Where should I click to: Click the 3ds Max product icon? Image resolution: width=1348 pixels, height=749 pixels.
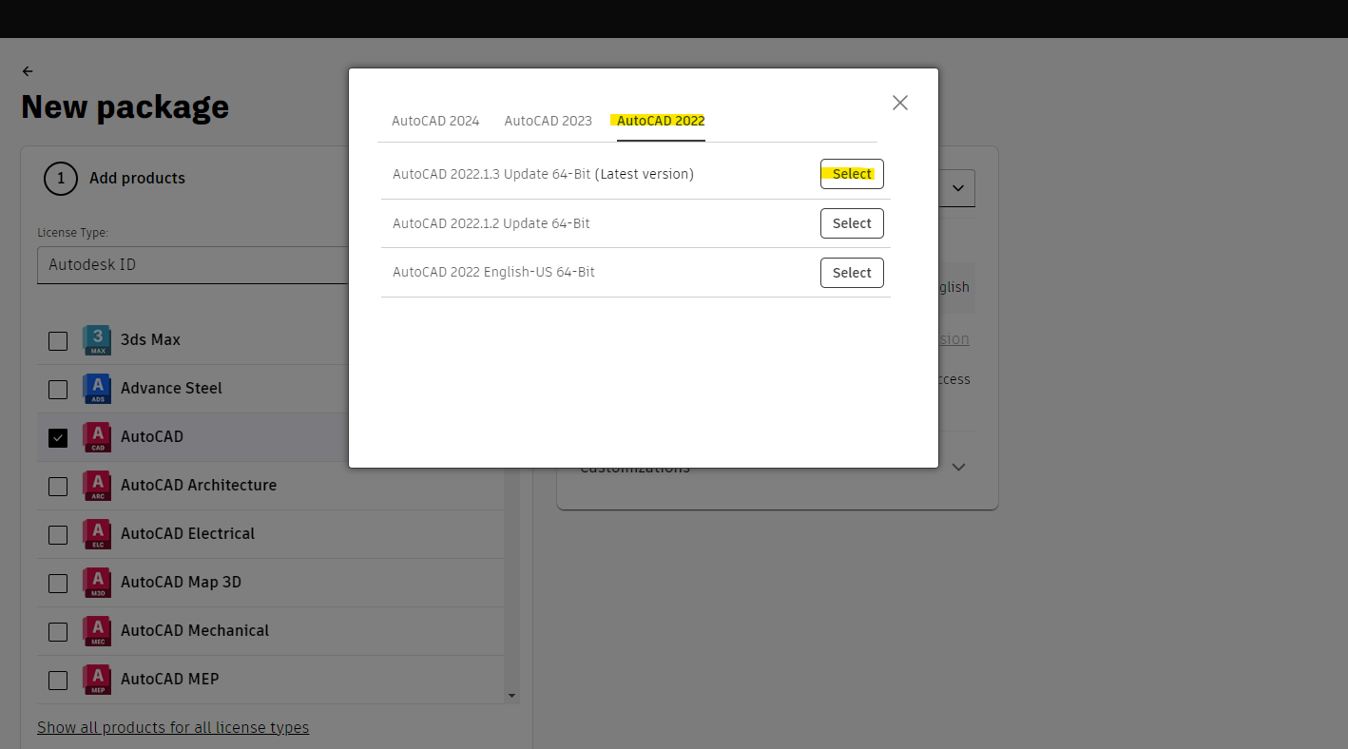click(x=96, y=339)
